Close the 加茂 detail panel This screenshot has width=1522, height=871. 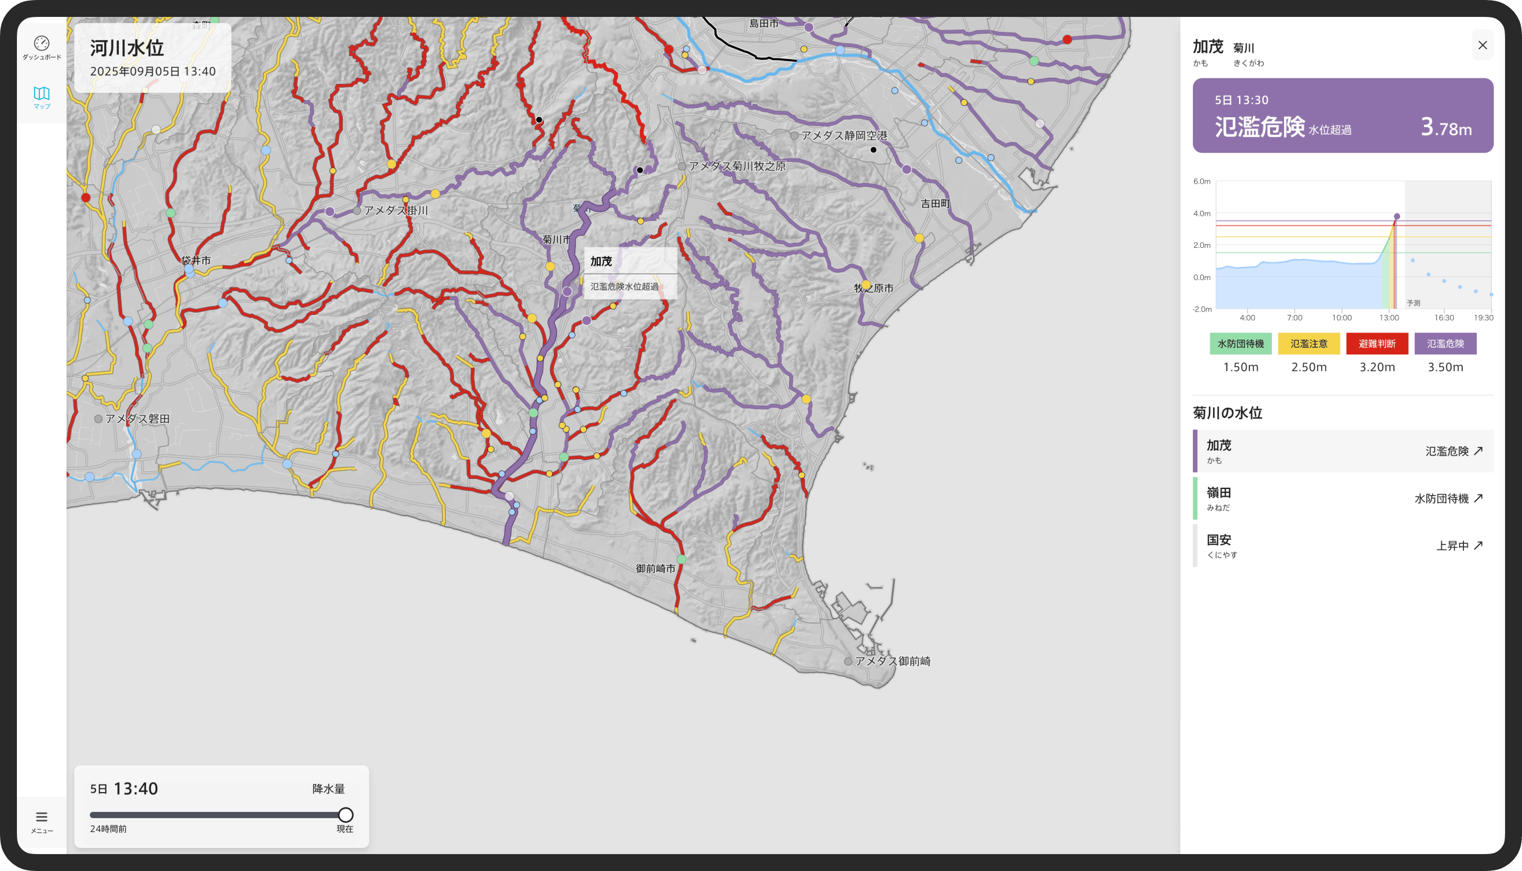tap(1482, 46)
